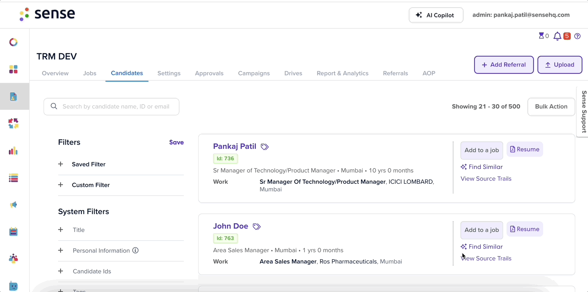Image resolution: width=588 pixels, height=292 pixels.
Task: Open the bar chart analytics sidebar icon
Action: click(x=13, y=151)
